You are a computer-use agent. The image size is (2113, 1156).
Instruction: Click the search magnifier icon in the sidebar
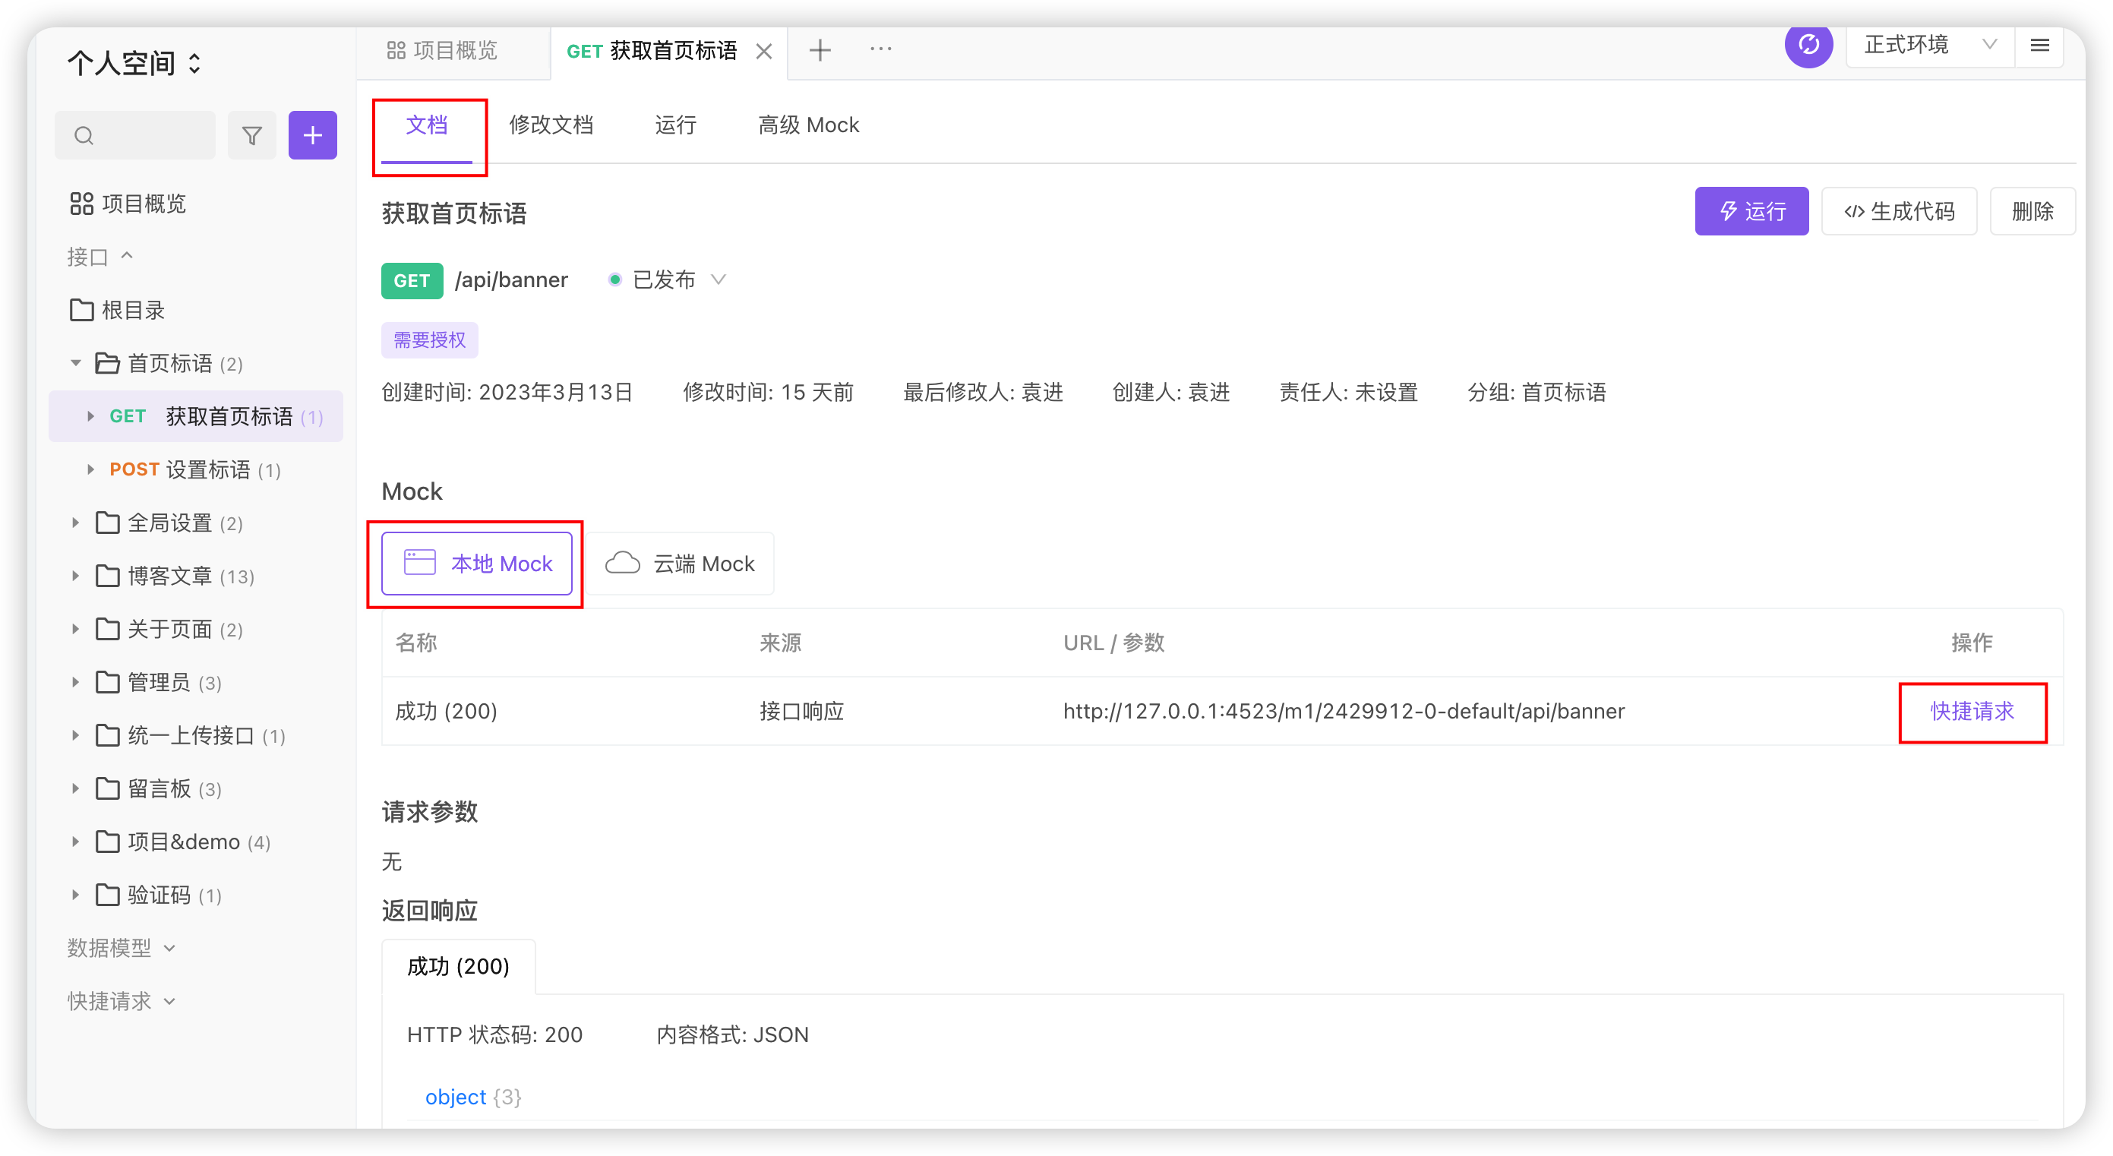pyautogui.click(x=84, y=135)
